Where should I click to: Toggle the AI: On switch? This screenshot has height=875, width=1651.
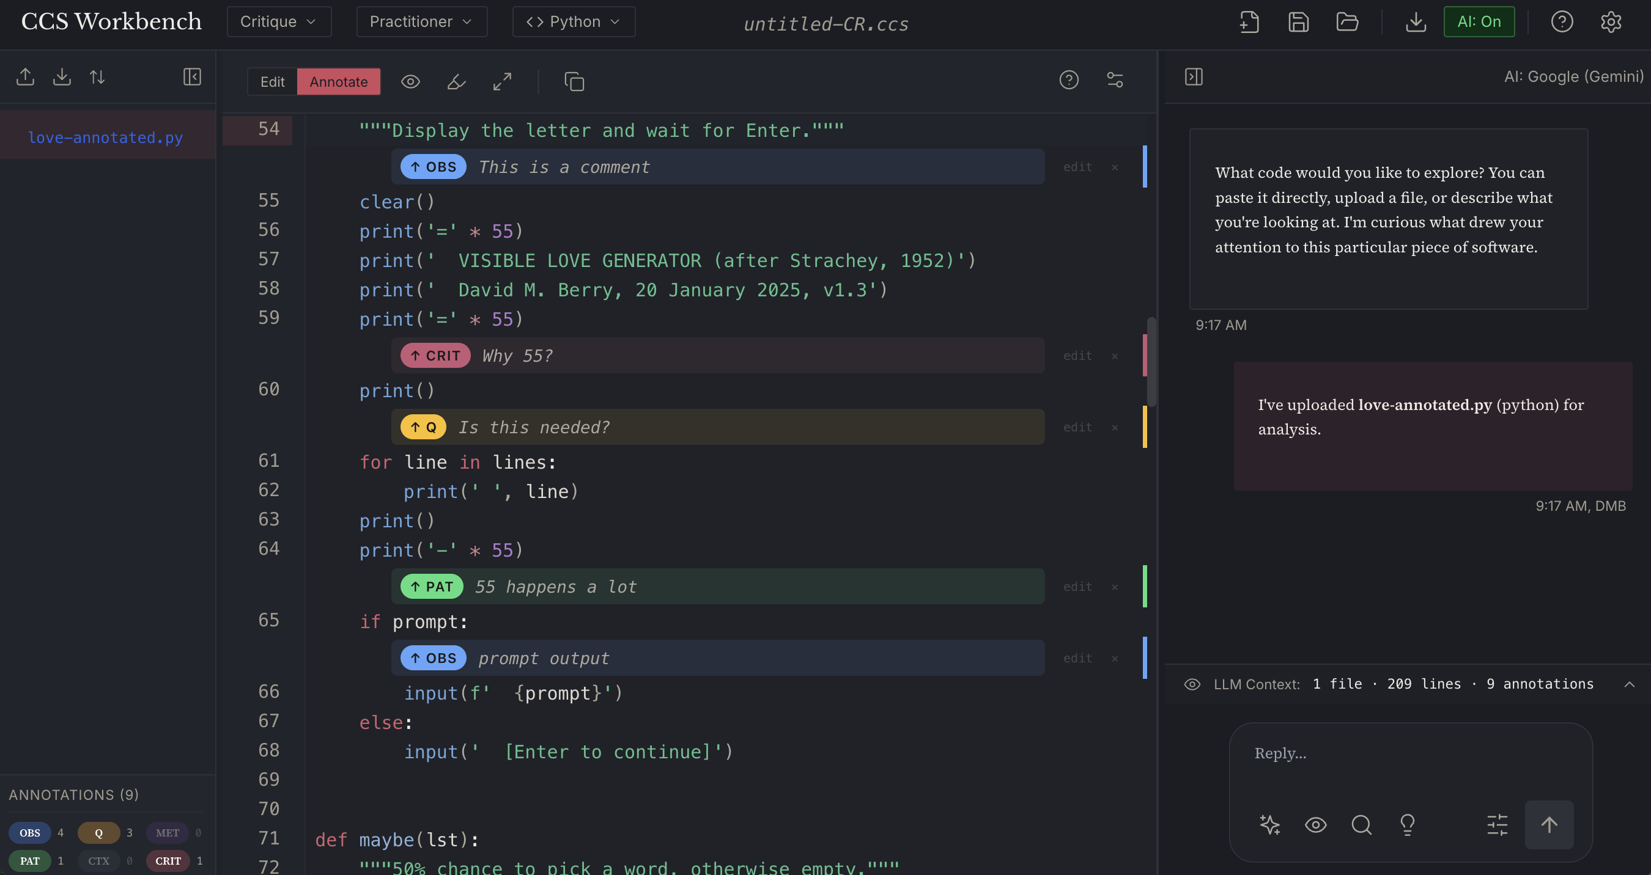click(1479, 22)
